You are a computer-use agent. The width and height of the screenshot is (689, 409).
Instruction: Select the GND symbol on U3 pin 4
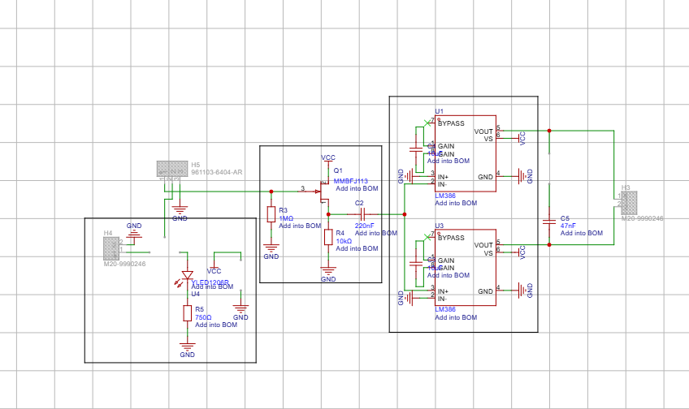click(524, 291)
